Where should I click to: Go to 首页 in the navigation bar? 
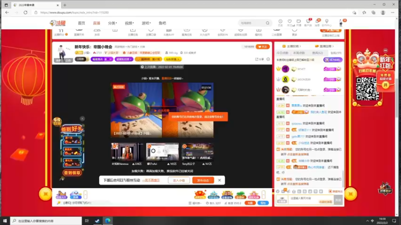click(81, 23)
